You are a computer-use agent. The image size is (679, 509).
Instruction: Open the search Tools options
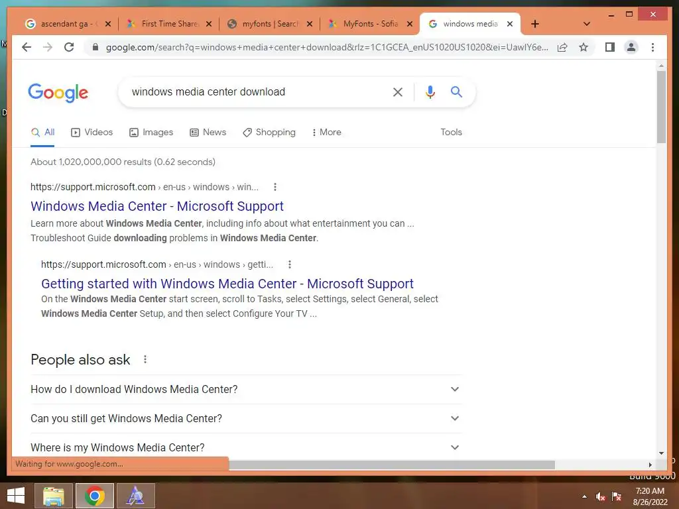[451, 133]
